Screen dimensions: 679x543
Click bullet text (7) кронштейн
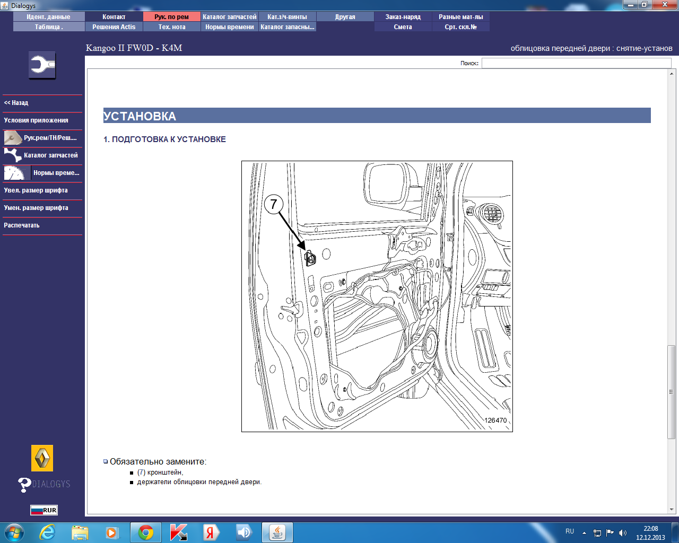click(160, 472)
